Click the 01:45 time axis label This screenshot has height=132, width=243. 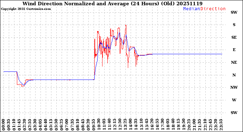[x=19, y=125]
